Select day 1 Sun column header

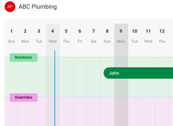11,36
